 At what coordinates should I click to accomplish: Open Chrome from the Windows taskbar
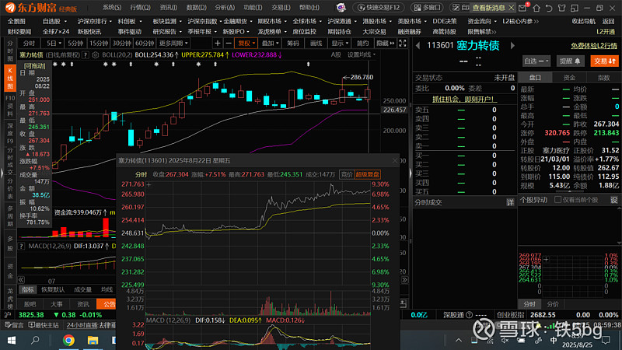[x=68, y=340]
